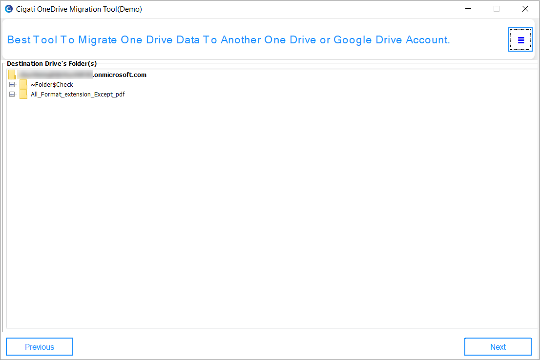
Task: Click the Cigati app logo icon
Action: 9,9
